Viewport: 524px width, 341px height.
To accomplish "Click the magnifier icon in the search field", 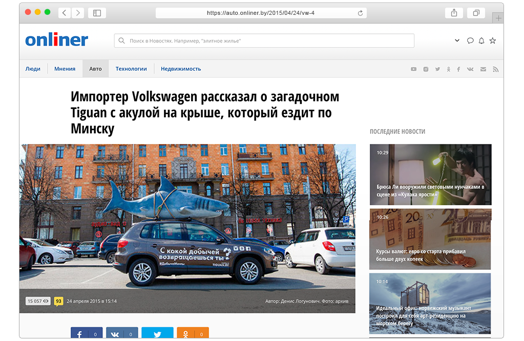I will [121, 41].
